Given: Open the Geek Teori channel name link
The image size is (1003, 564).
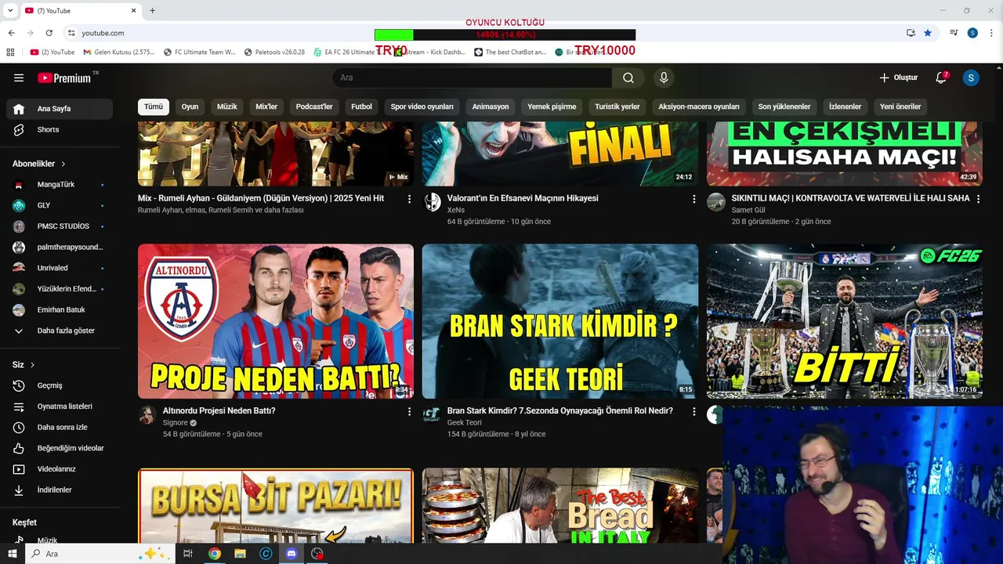Looking at the screenshot, I should (x=465, y=423).
